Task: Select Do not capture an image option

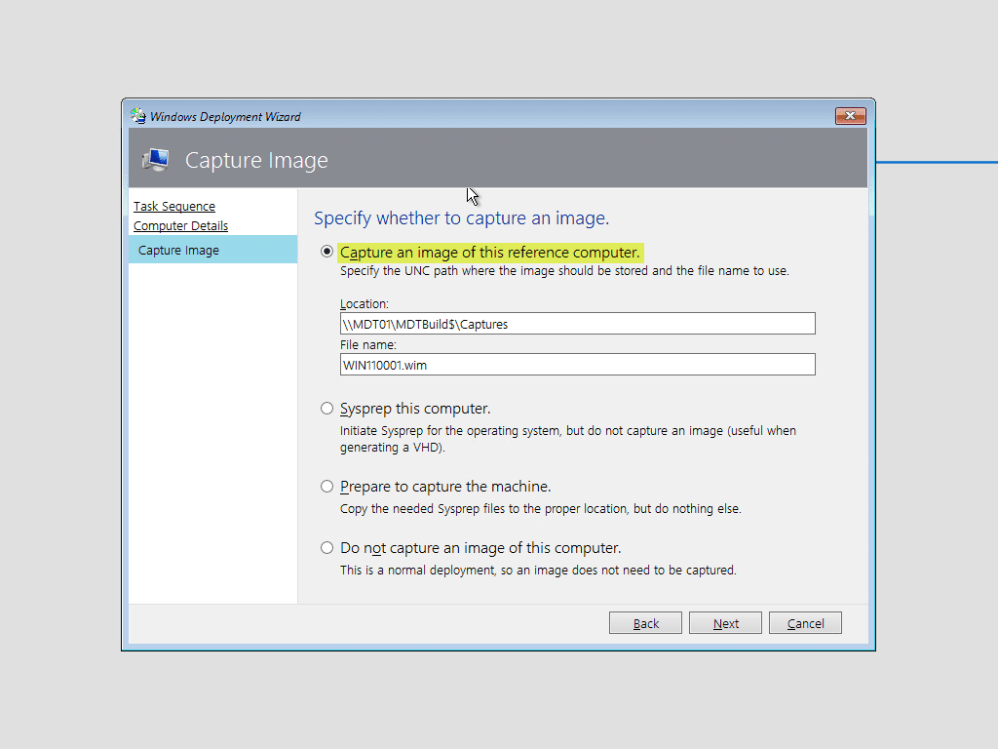Action: pos(326,547)
